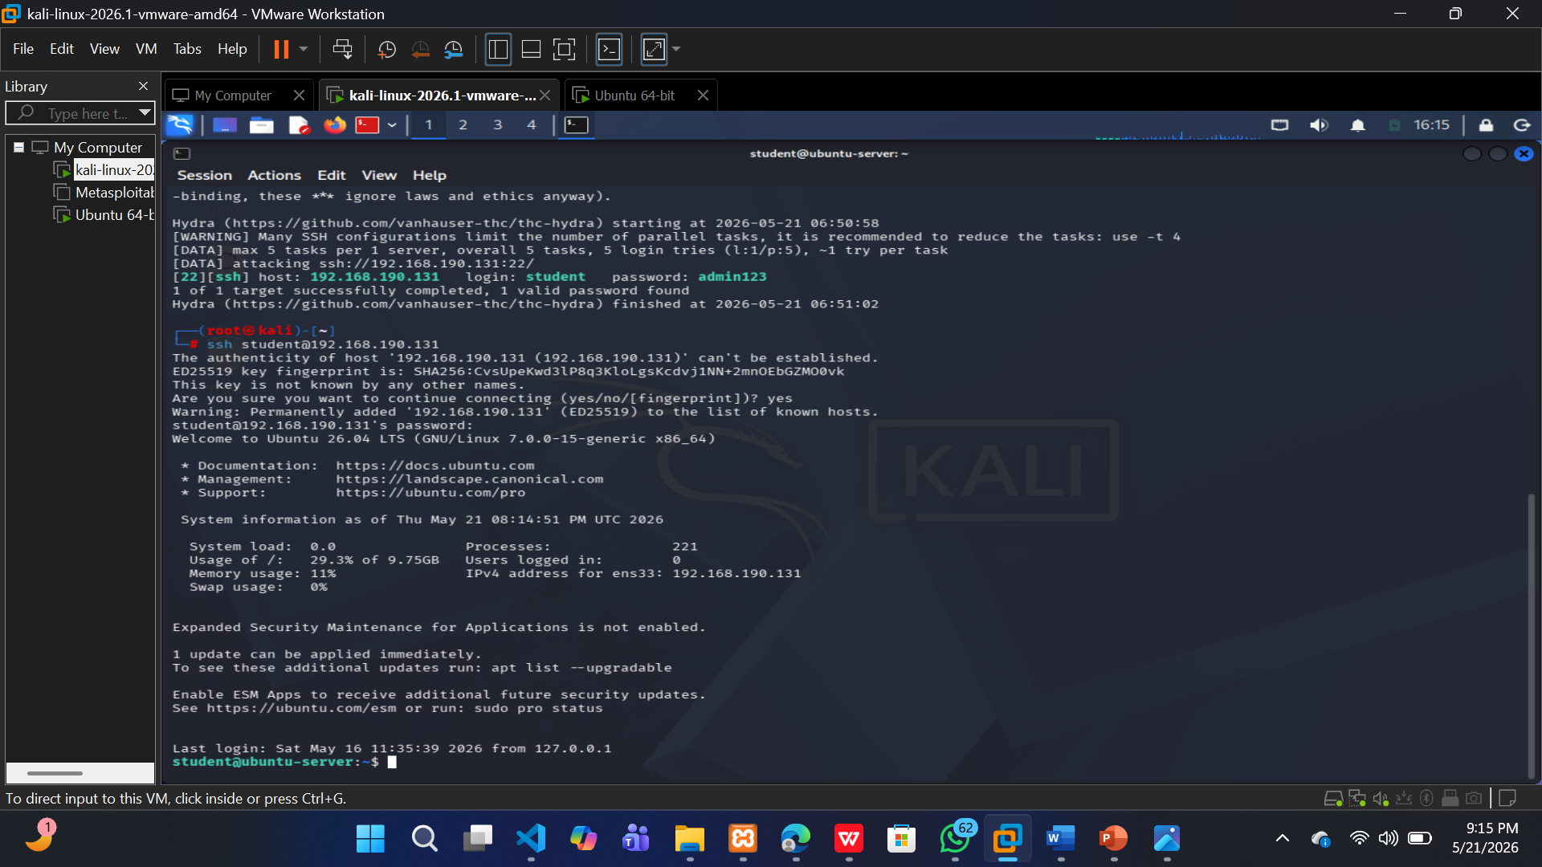Screen dimensions: 1542x867
Task: Open the Kali applications menu dragon icon
Action: [x=180, y=125]
